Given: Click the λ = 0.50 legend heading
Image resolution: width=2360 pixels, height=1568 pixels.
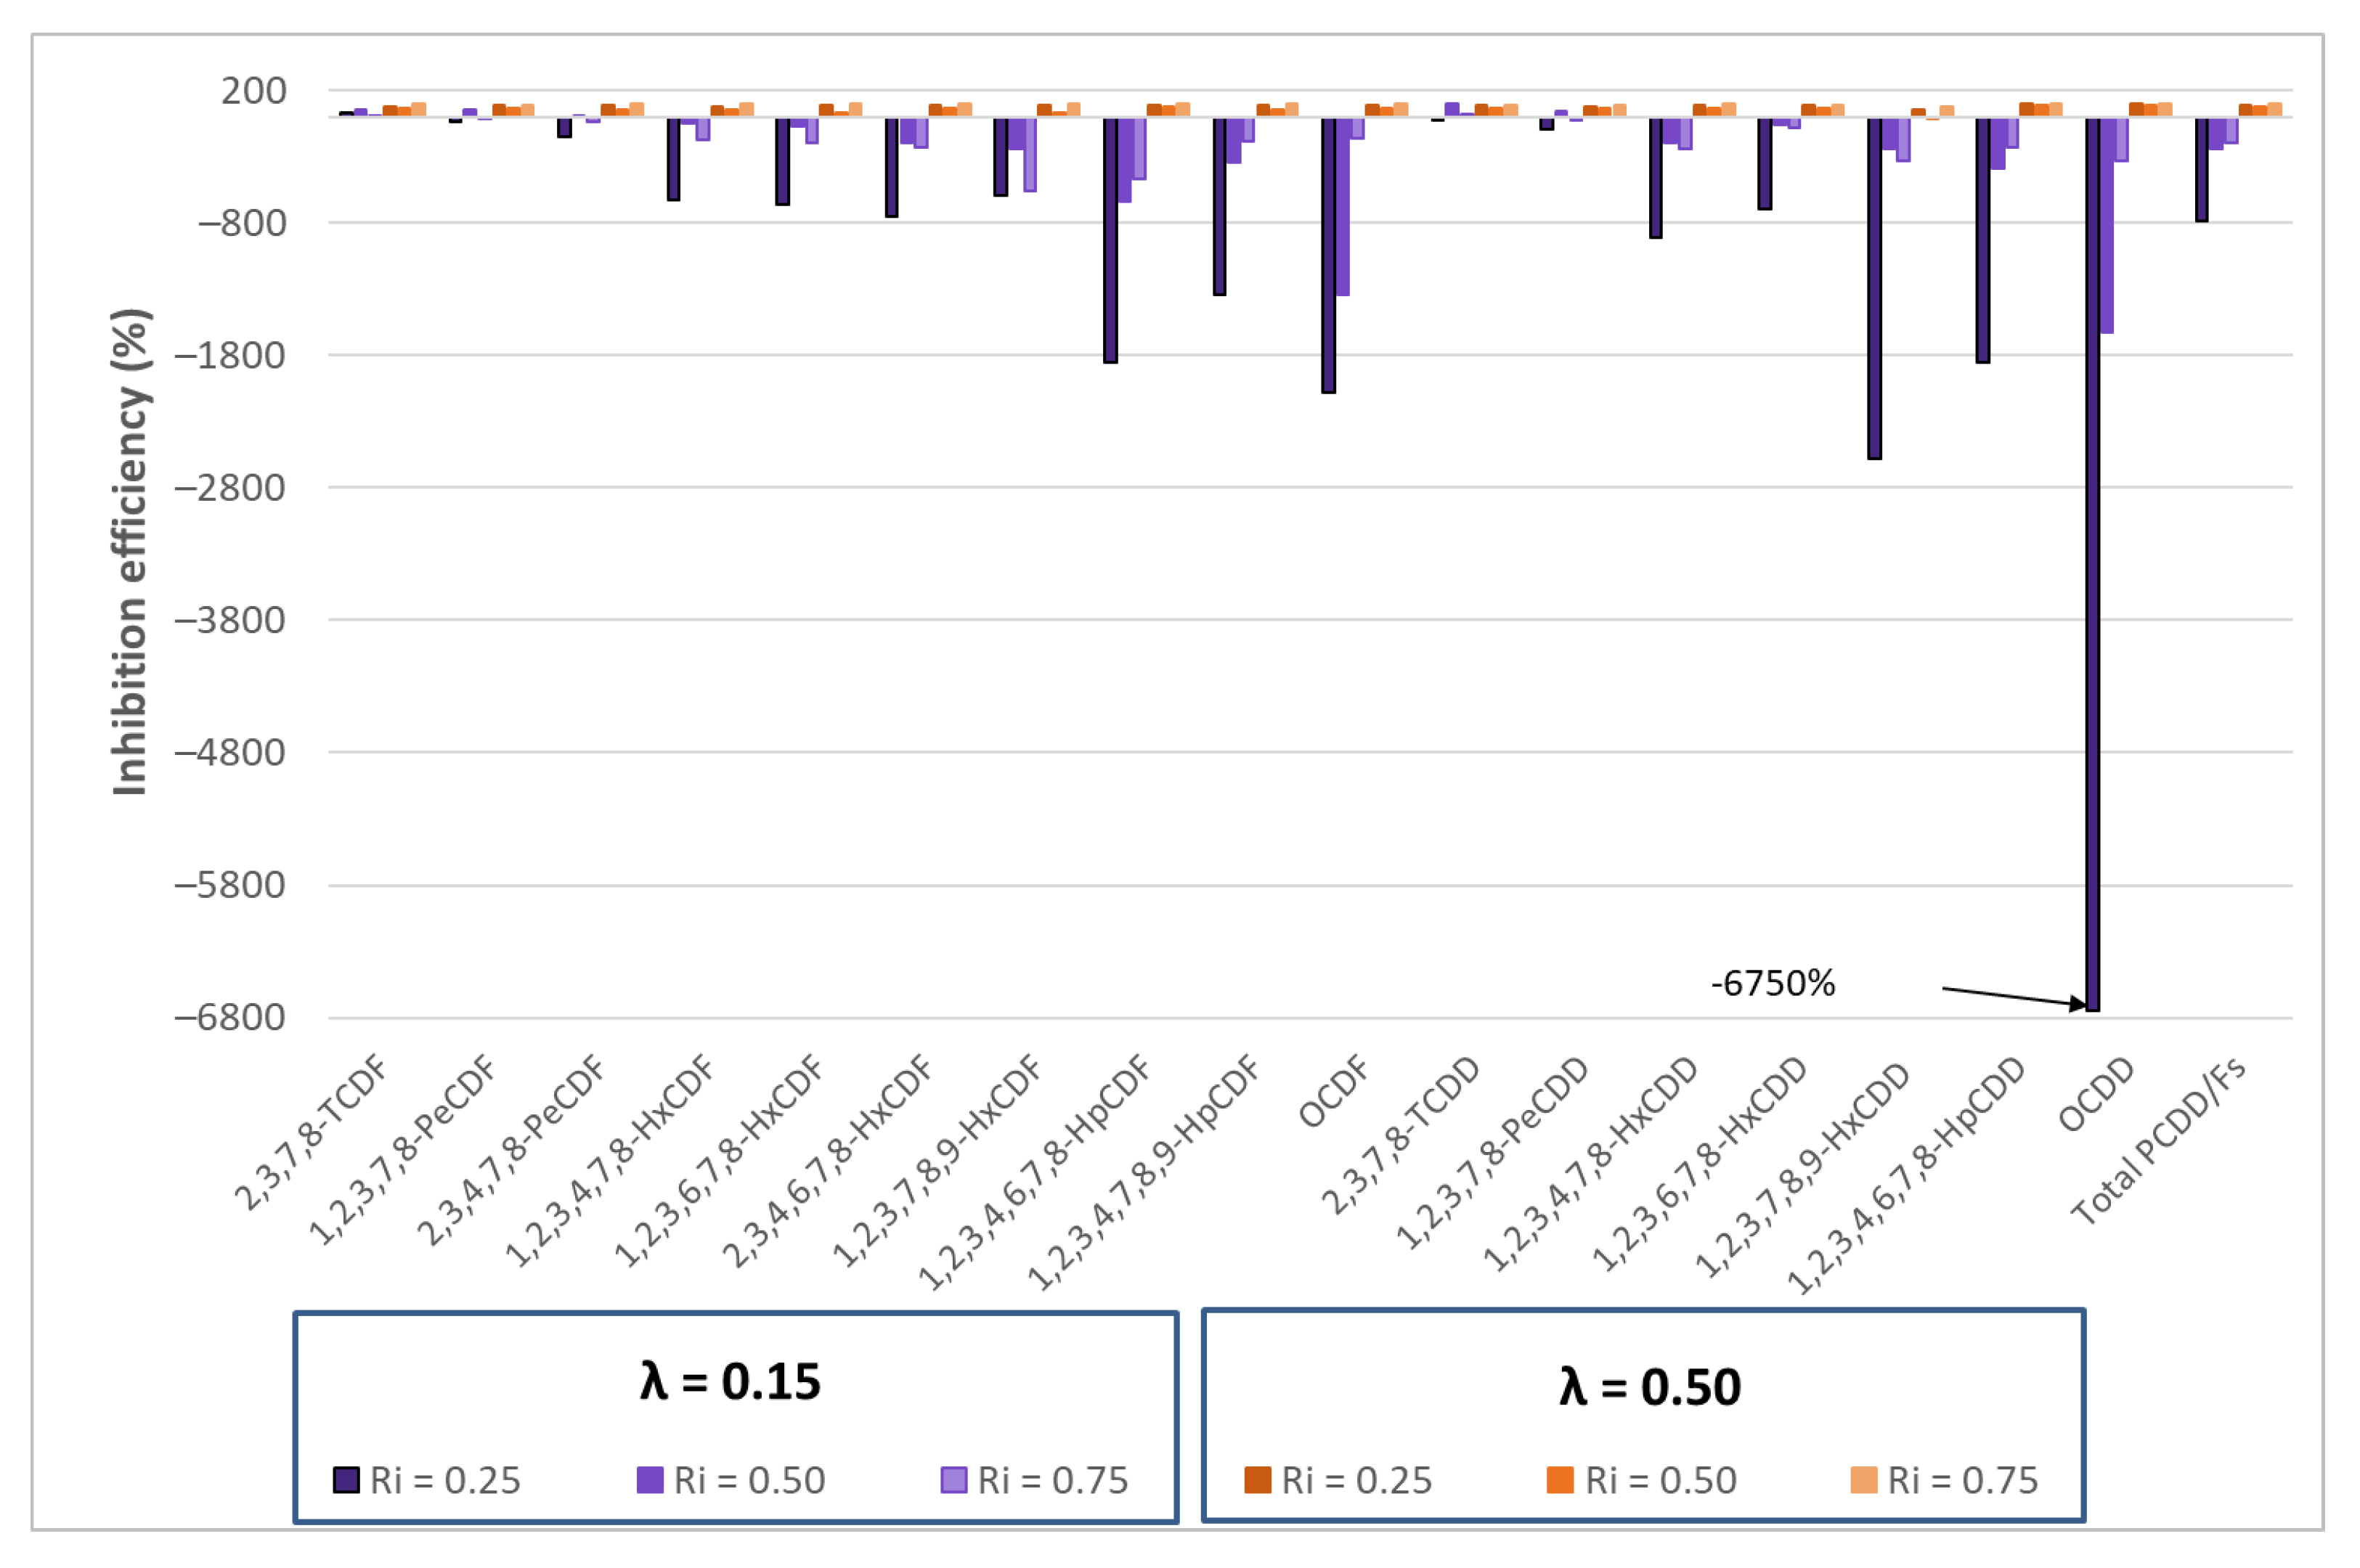Looking at the screenshot, I should (x=1650, y=1387).
